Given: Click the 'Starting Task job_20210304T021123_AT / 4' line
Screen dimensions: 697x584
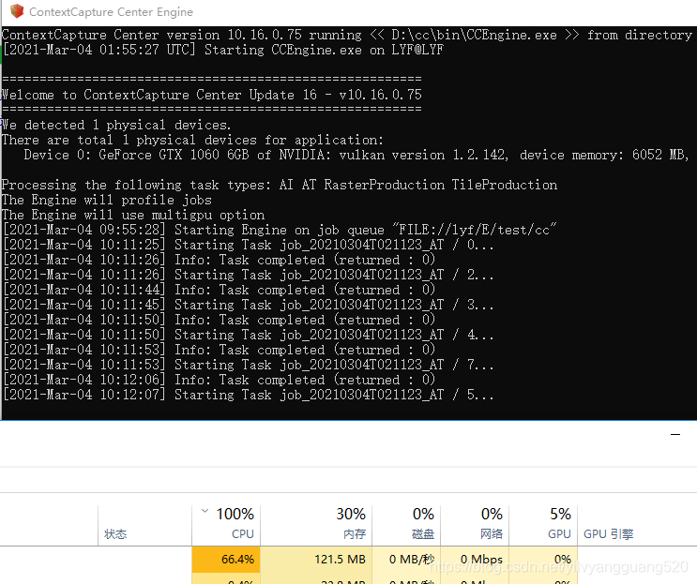Looking at the screenshot, I should pyautogui.click(x=249, y=335).
